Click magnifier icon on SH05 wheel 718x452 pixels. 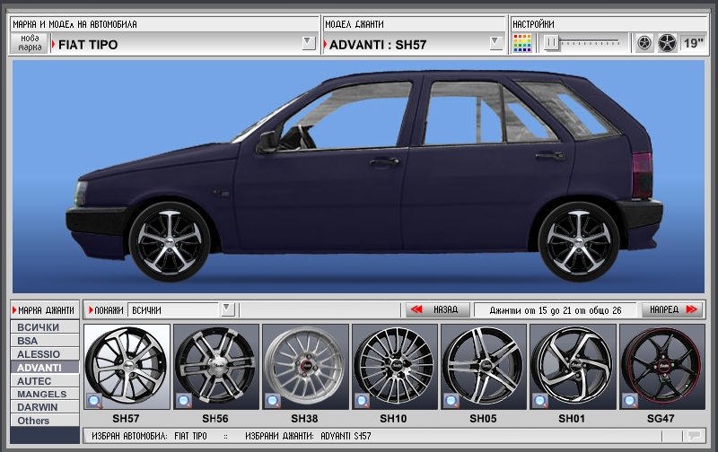click(451, 400)
